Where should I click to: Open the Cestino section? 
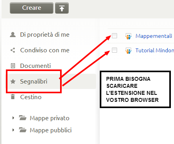point(31,97)
